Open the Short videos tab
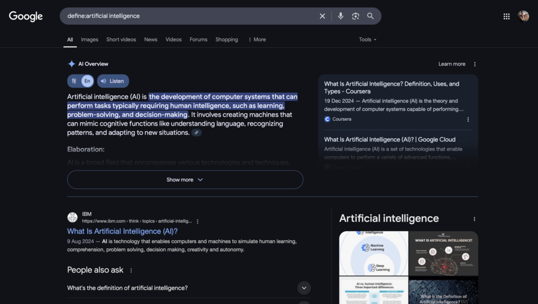The height and width of the screenshot is (304, 538). pos(121,40)
